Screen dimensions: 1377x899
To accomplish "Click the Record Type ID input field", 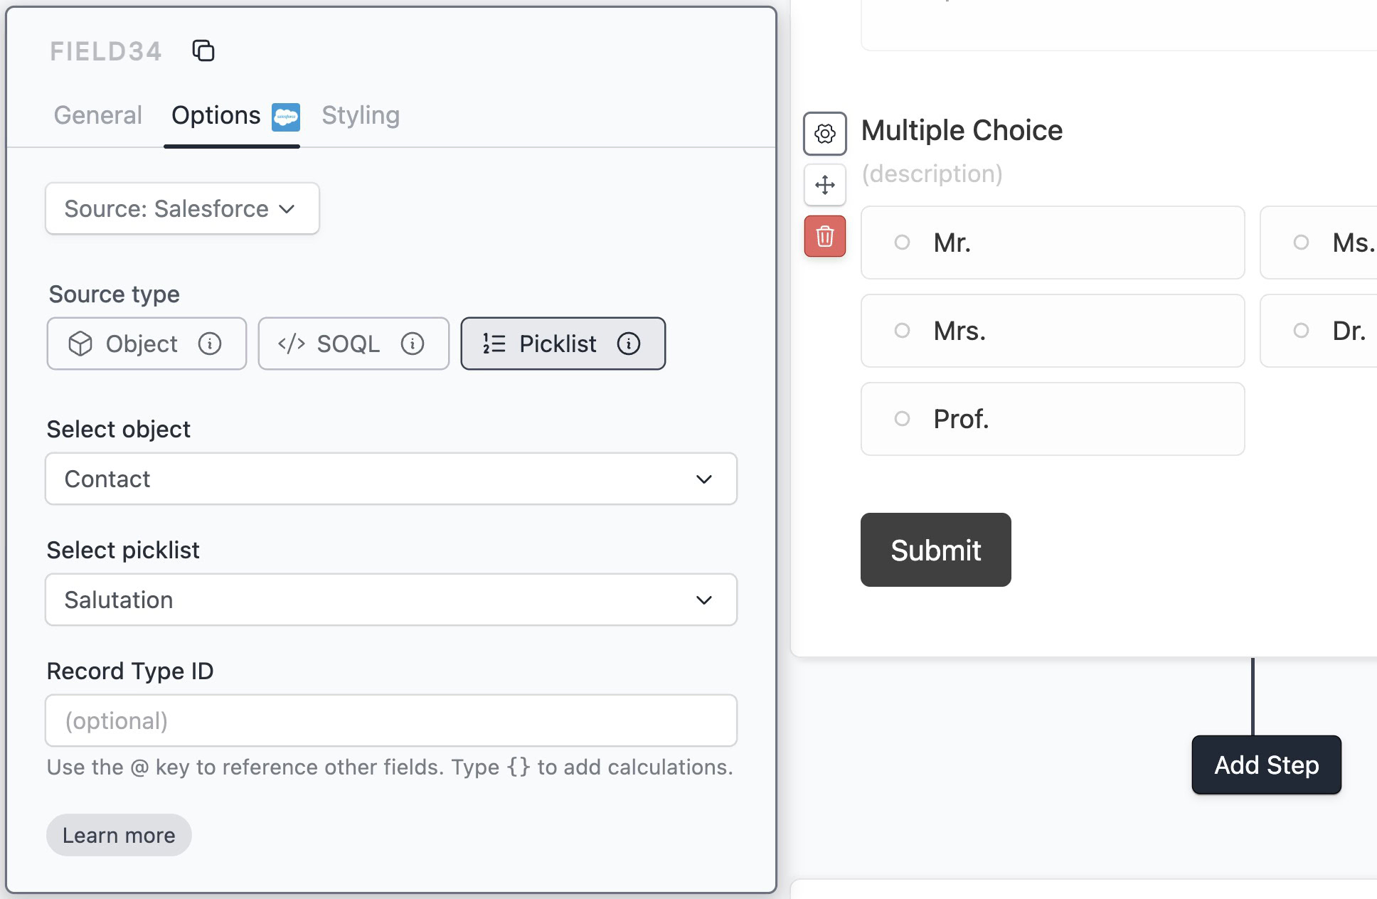I will coord(391,720).
